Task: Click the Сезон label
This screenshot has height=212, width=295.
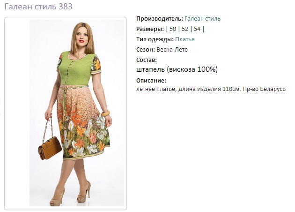Action: pos(146,50)
